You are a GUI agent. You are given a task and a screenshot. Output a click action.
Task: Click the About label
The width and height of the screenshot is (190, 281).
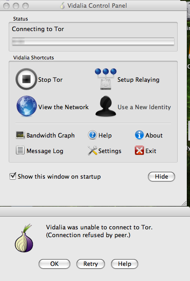click(154, 135)
